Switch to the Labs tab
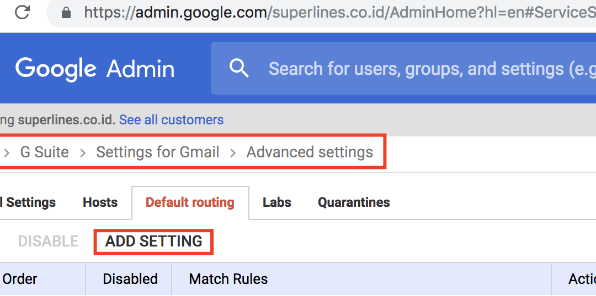596x296 pixels. click(x=277, y=202)
